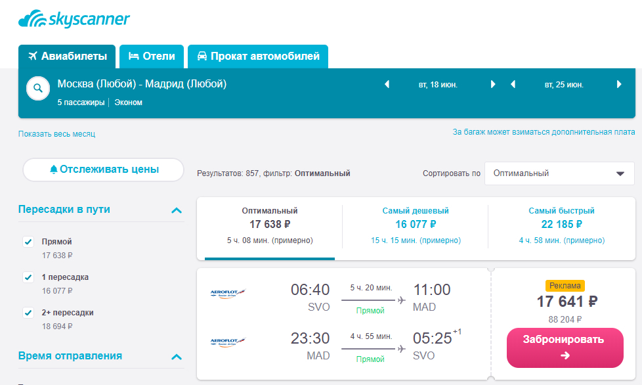
Task: Click the 17 641 ₽ price
Action: (x=567, y=302)
